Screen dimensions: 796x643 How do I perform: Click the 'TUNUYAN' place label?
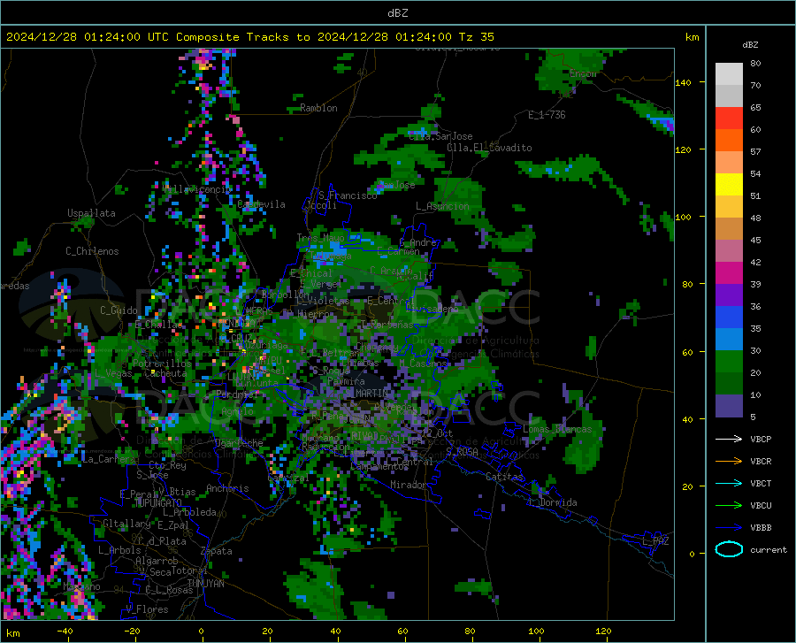(205, 584)
